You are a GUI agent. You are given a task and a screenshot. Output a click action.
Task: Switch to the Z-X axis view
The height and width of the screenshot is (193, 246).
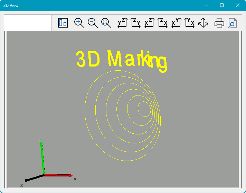pyautogui.click(x=163, y=23)
